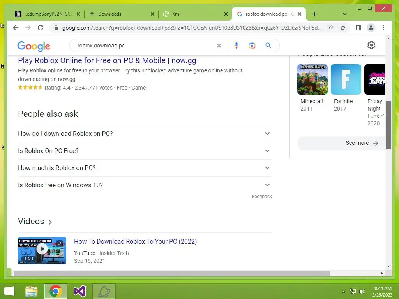Screen dimensions: 399x299
Task: Click the vertical scrollbar thumb
Action: (388, 125)
